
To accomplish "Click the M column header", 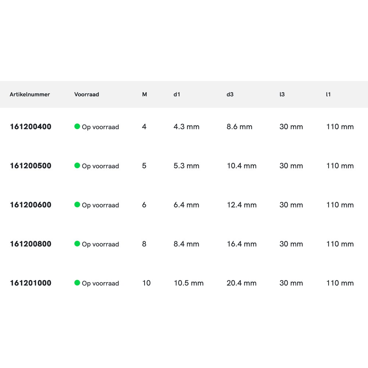I will pyautogui.click(x=145, y=95).
